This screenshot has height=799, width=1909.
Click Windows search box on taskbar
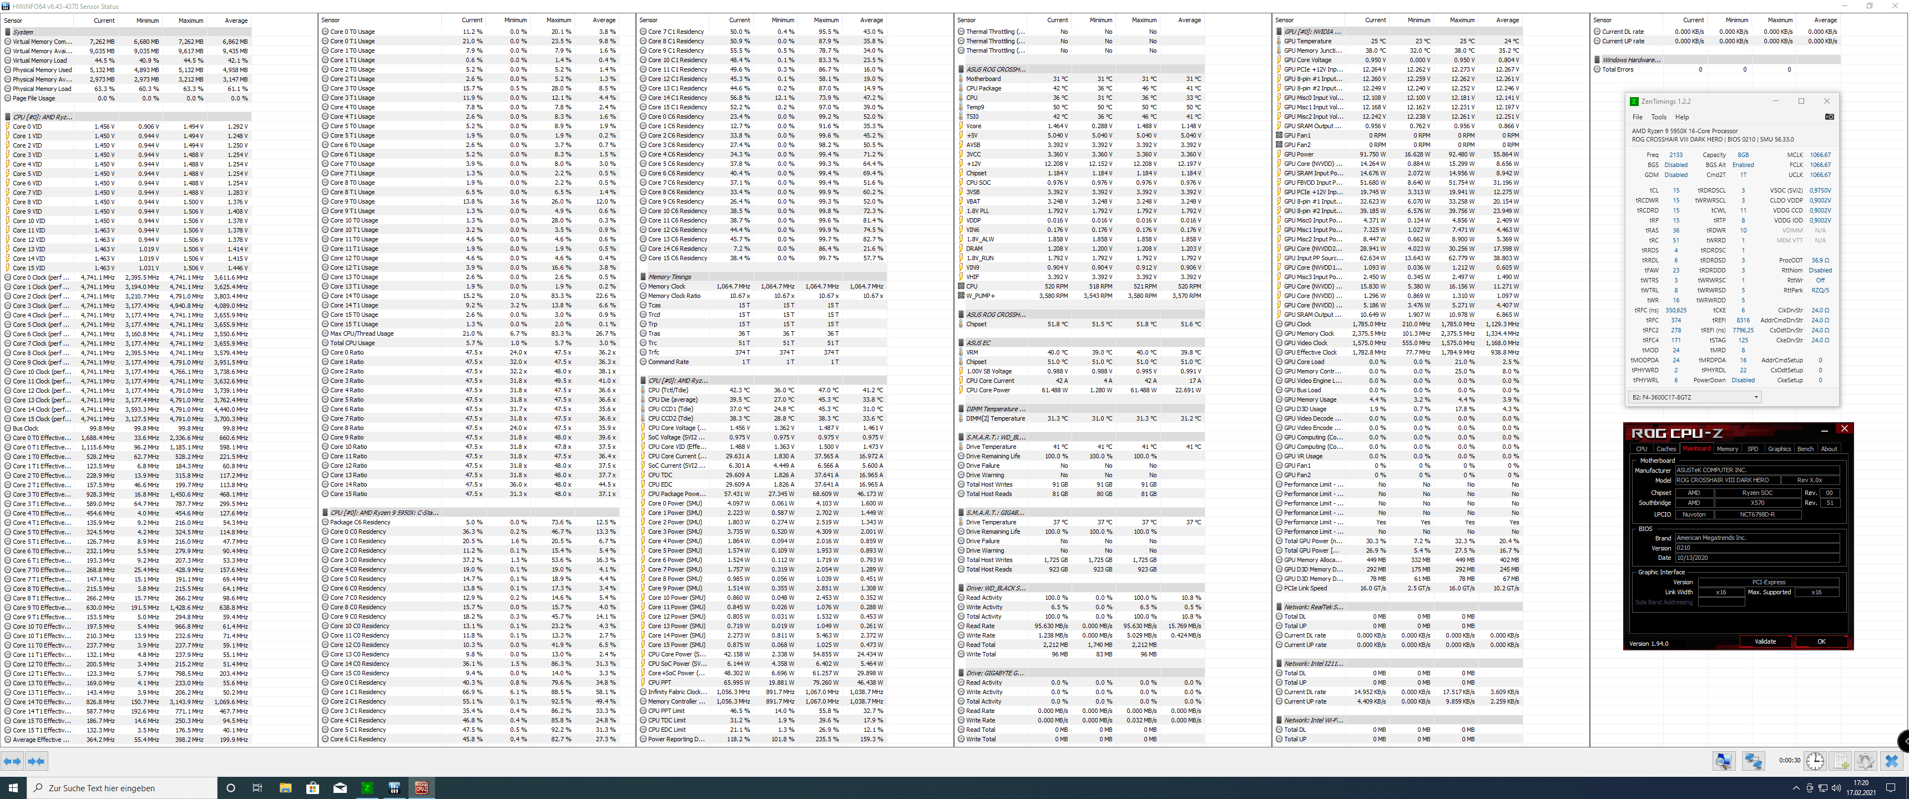pos(122,787)
